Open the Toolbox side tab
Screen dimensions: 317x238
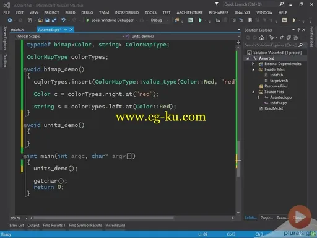[6, 61]
